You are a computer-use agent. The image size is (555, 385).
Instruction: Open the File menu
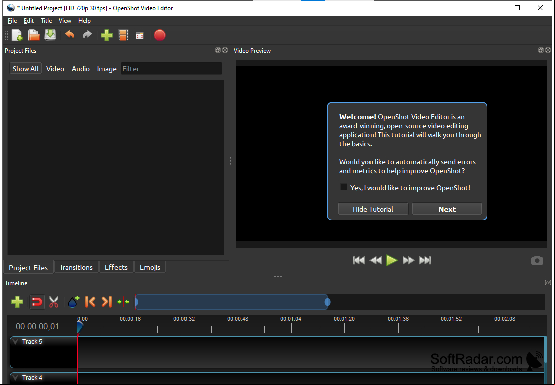click(x=12, y=21)
